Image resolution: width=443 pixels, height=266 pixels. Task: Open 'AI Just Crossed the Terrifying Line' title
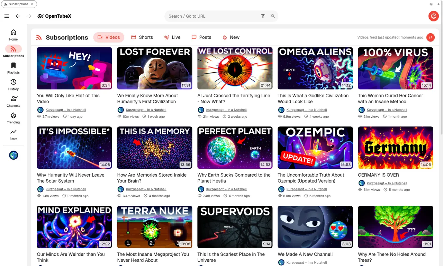(234, 99)
